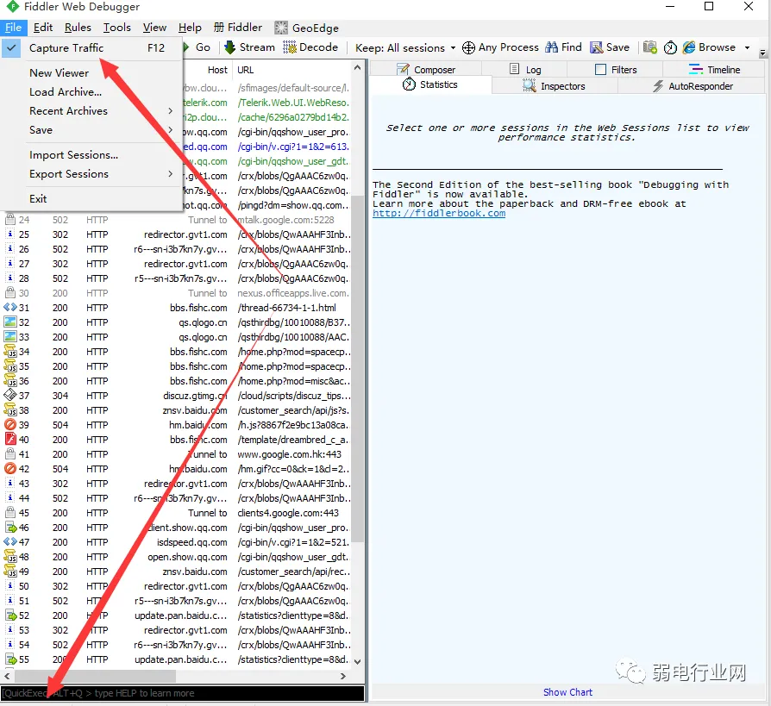Expand the toolbar overflow chevron

pyautogui.click(x=762, y=53)
